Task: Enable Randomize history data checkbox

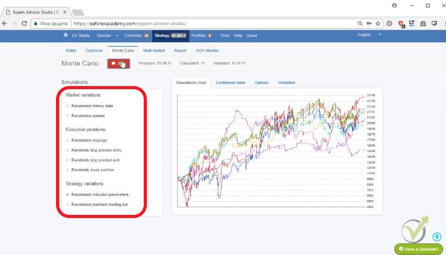Action: pyautogui.click(x=68, y=106)
